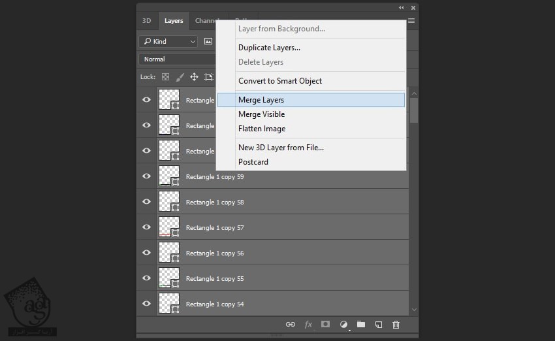
Task: Hide the Rectangle 1 copy 54 layer
Action: pos(146,304)
